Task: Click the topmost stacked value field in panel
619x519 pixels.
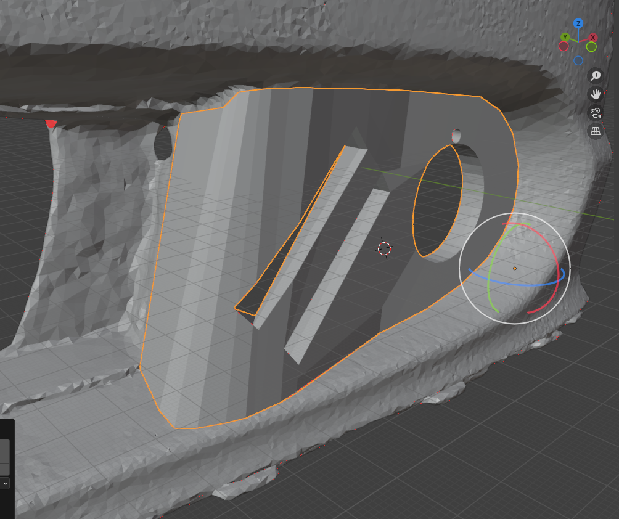Action: tap(4, 445)
